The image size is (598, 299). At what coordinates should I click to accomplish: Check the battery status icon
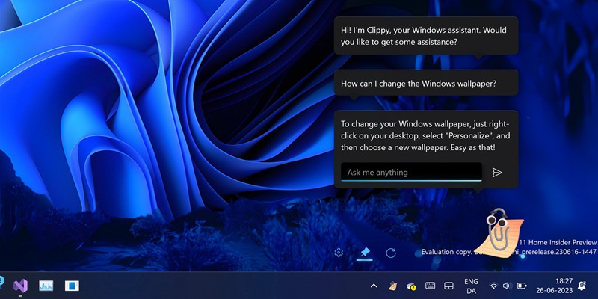521,286
